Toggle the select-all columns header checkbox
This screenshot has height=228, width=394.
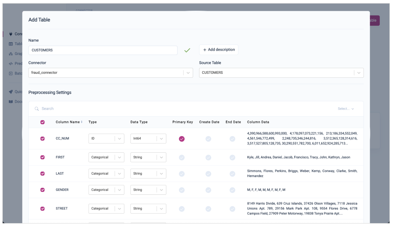(43, 122)
